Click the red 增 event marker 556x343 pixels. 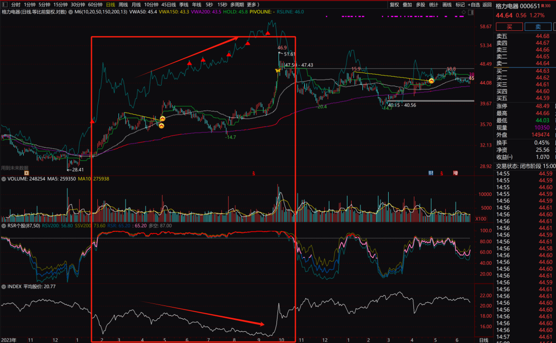point(455,173)
